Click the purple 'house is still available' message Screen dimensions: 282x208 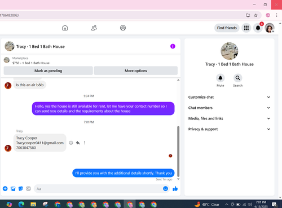[x=103, y=109]
